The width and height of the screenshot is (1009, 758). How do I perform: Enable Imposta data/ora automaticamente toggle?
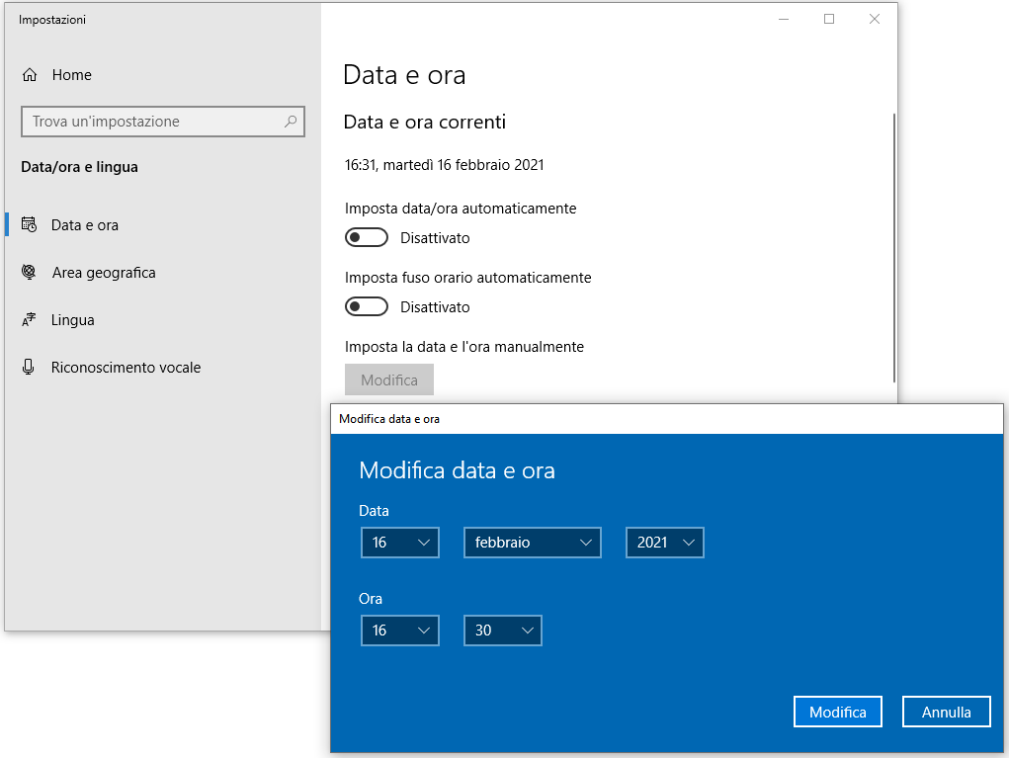point(367,238)
